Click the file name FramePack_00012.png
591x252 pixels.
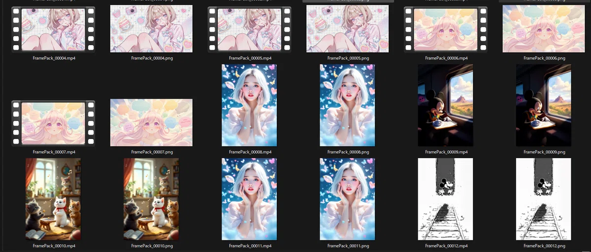tap(544, 246)
